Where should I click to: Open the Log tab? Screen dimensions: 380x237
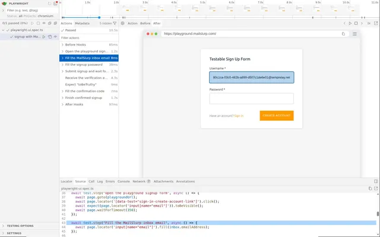[x=100, y=181]
